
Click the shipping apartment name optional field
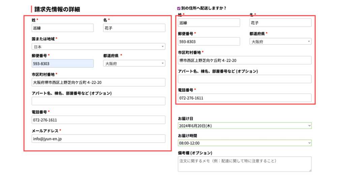(245, 79)
